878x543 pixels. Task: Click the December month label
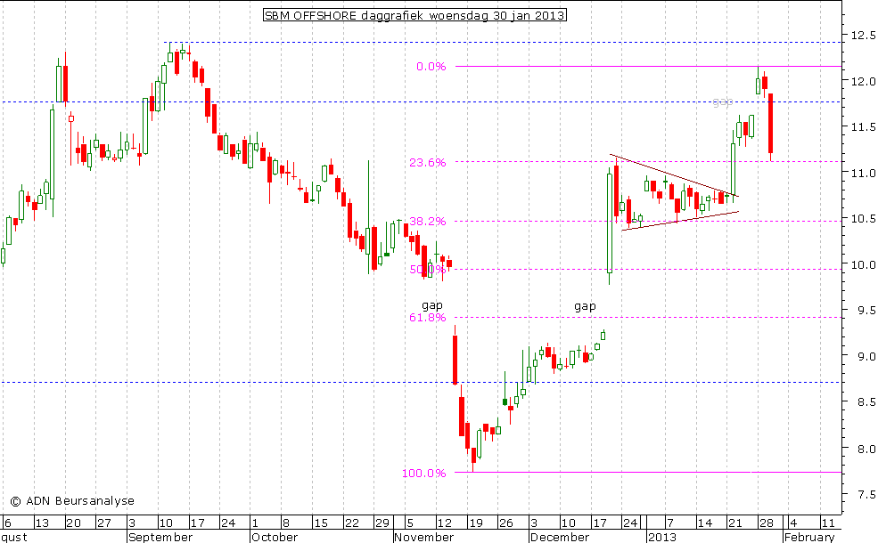click(x=560, y=538)
